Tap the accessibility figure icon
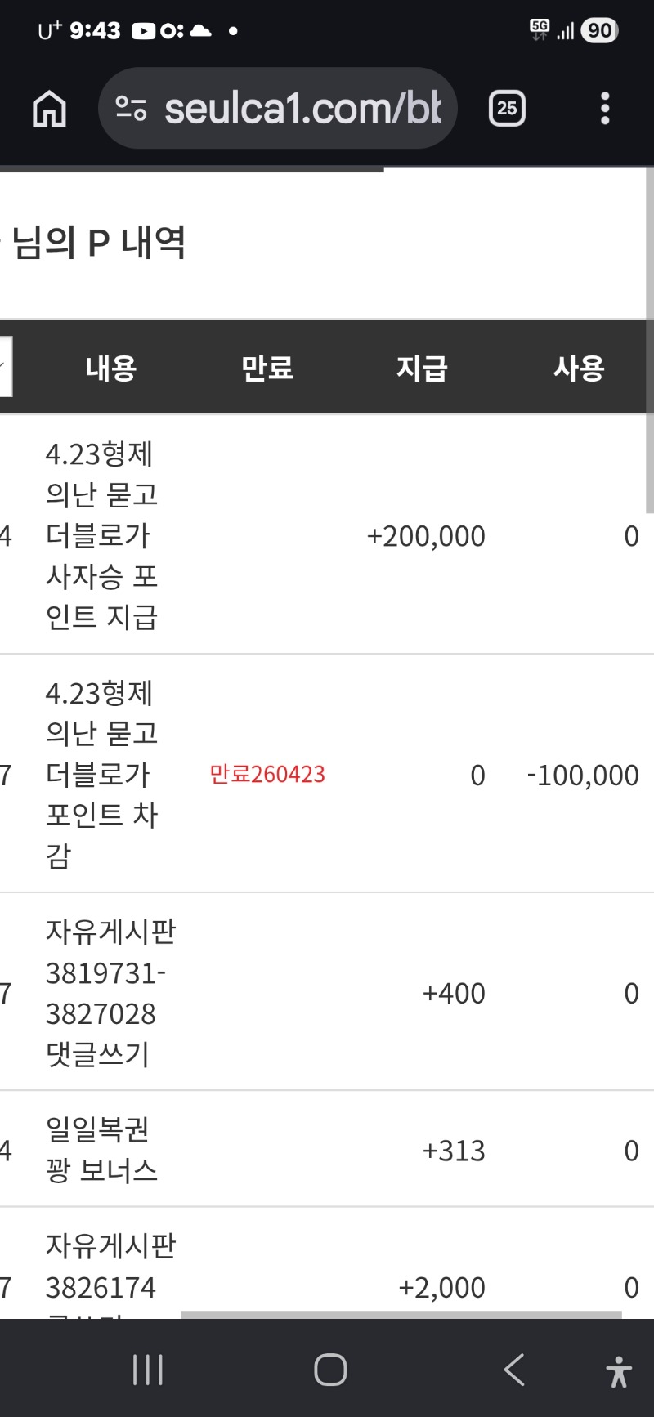This screenshot has width=654, height=1417. (619, 1371)
